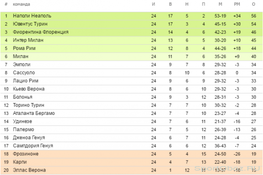Click Интер Милан in the standings
The width and height of the screenshot is (263, 175).
pos(28,40)
